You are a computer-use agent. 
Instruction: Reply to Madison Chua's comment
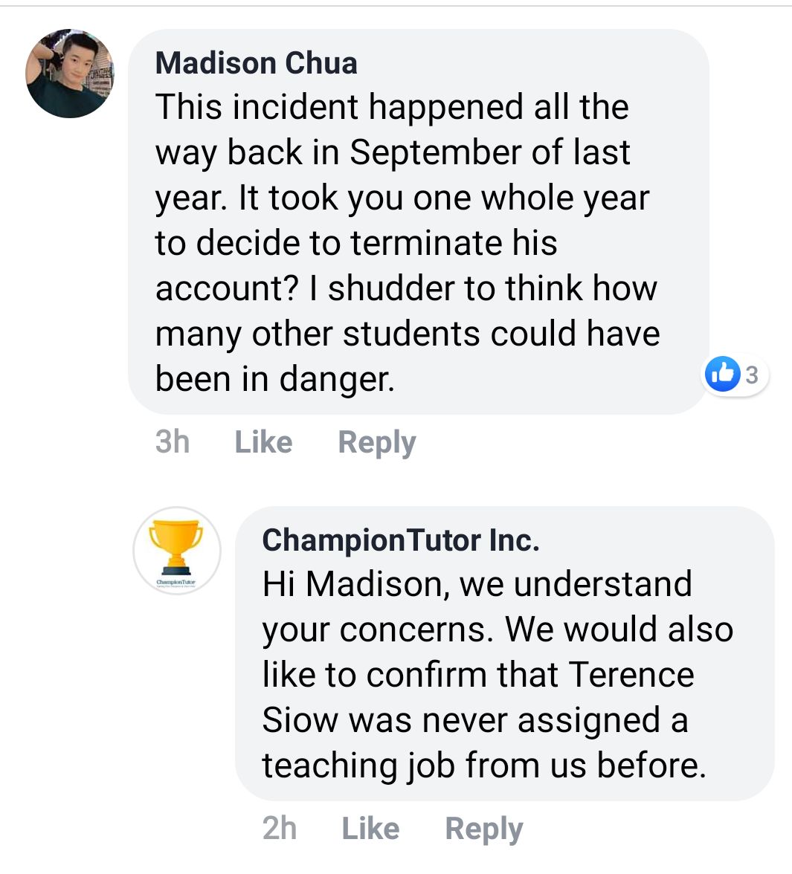coord(377,443)
